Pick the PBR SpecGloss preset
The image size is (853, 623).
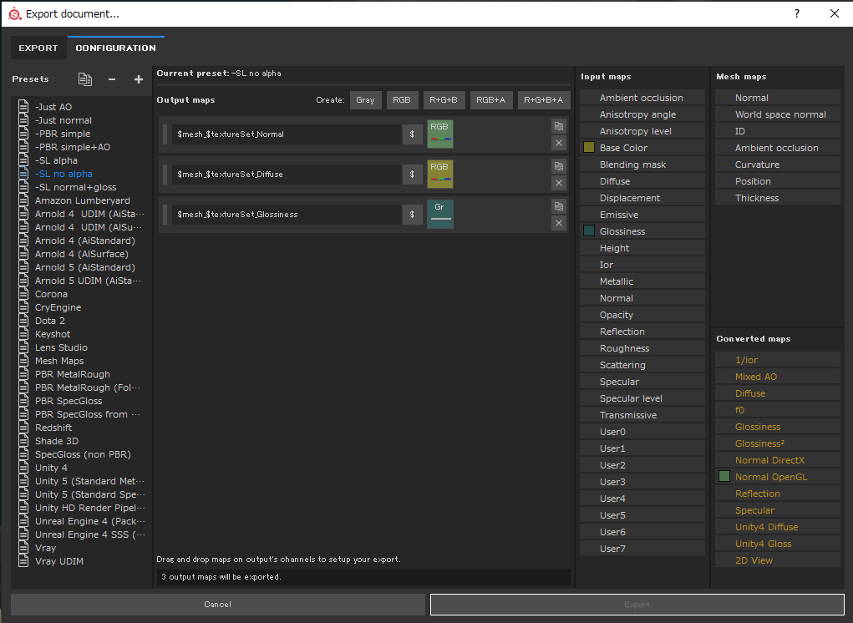click(69, 401)
